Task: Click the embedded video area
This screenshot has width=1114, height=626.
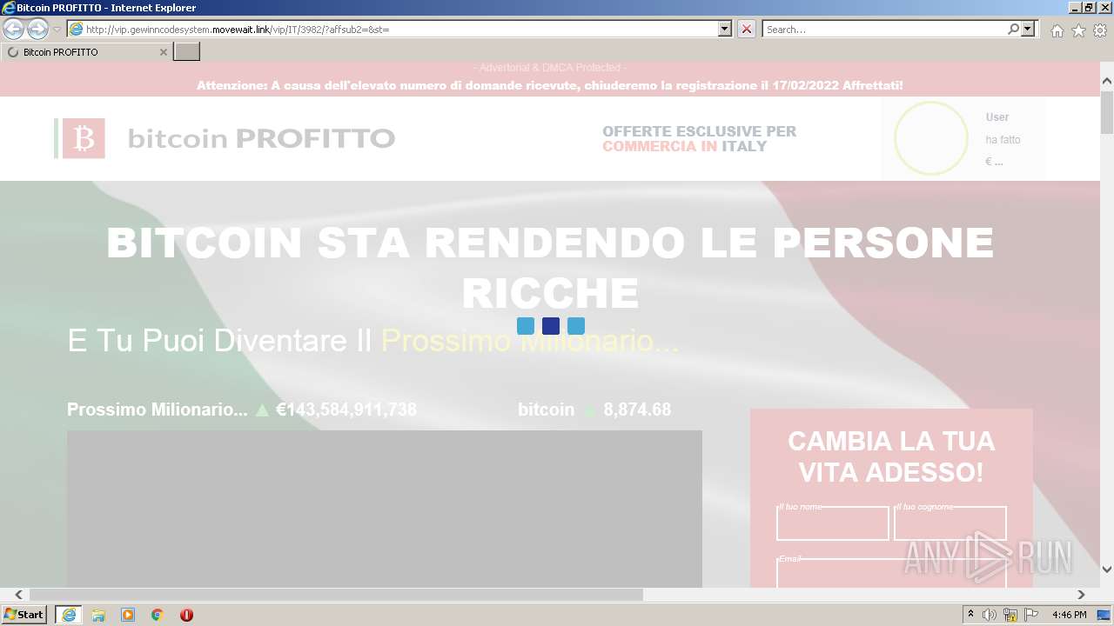Action: [x=385, y=509]
